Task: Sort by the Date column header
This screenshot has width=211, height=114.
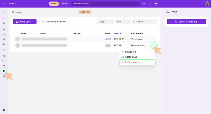Action: 117,33
